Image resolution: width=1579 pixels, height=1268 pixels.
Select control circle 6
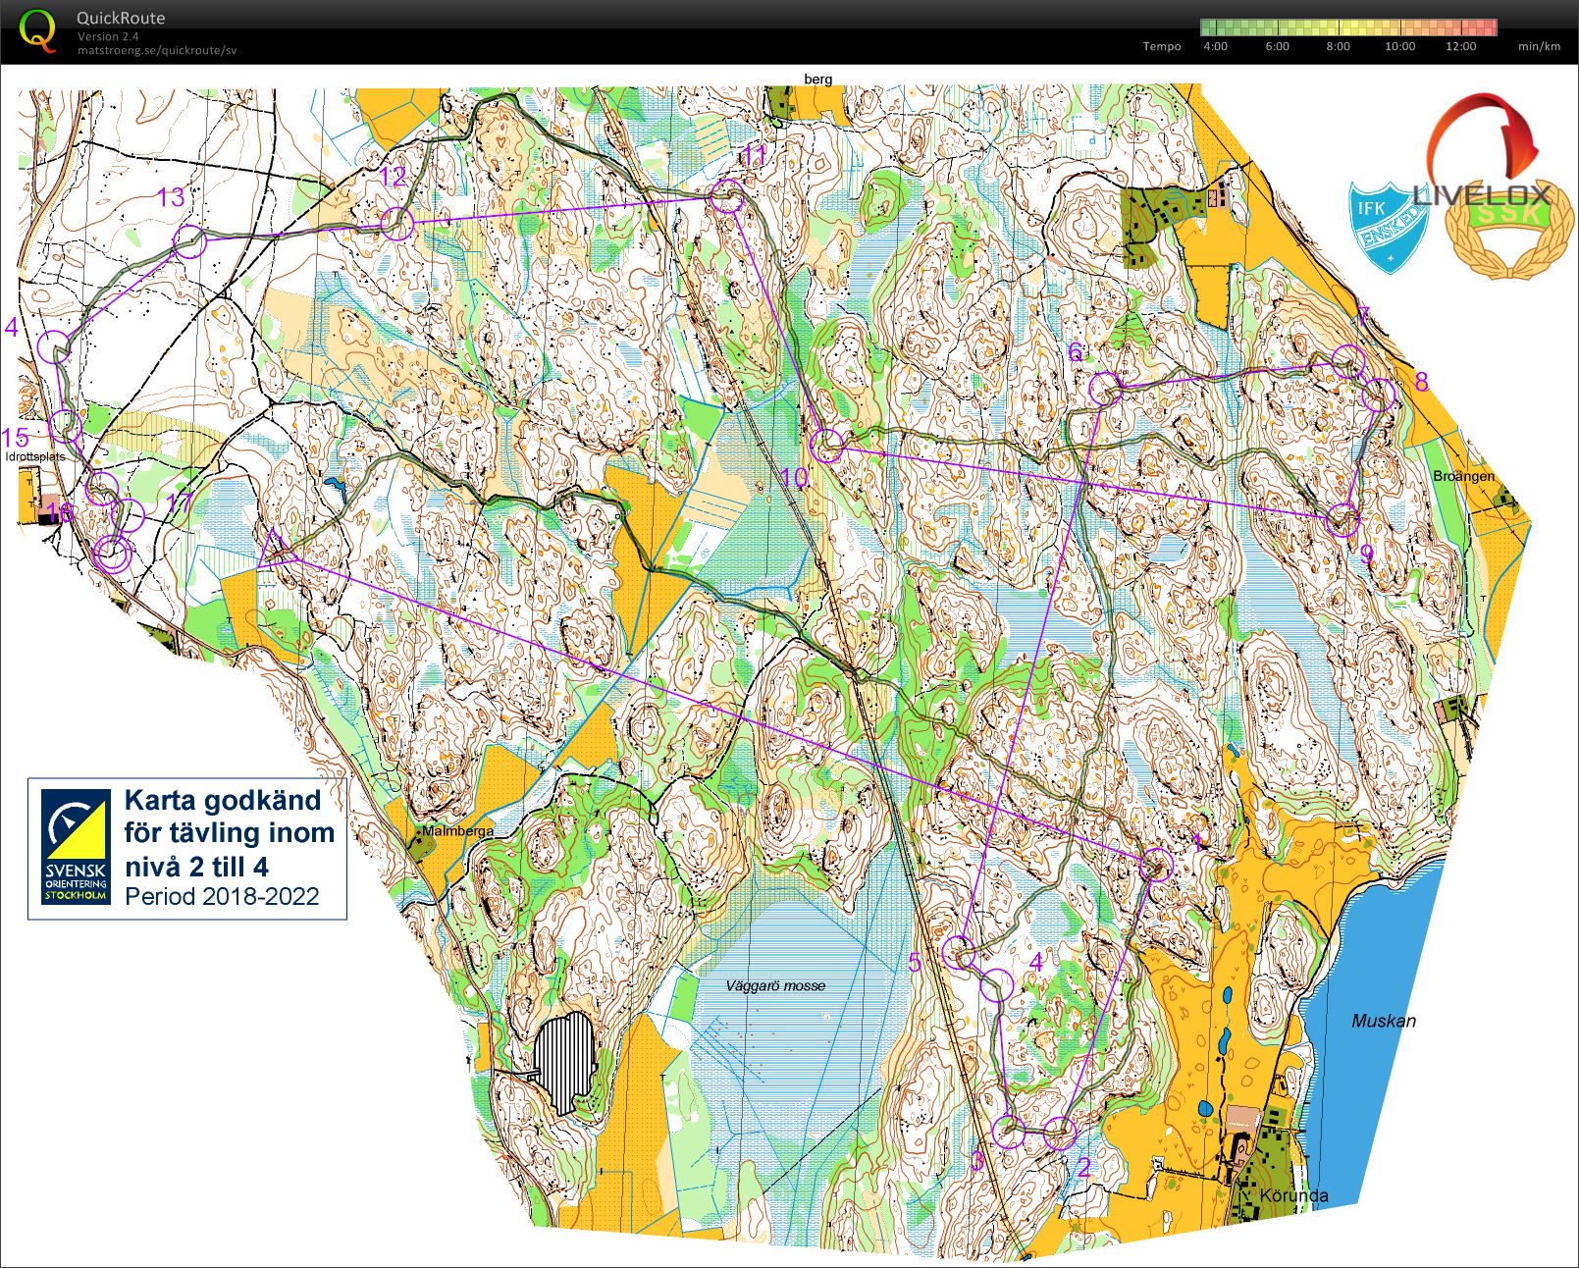(x=1105, y=390)
